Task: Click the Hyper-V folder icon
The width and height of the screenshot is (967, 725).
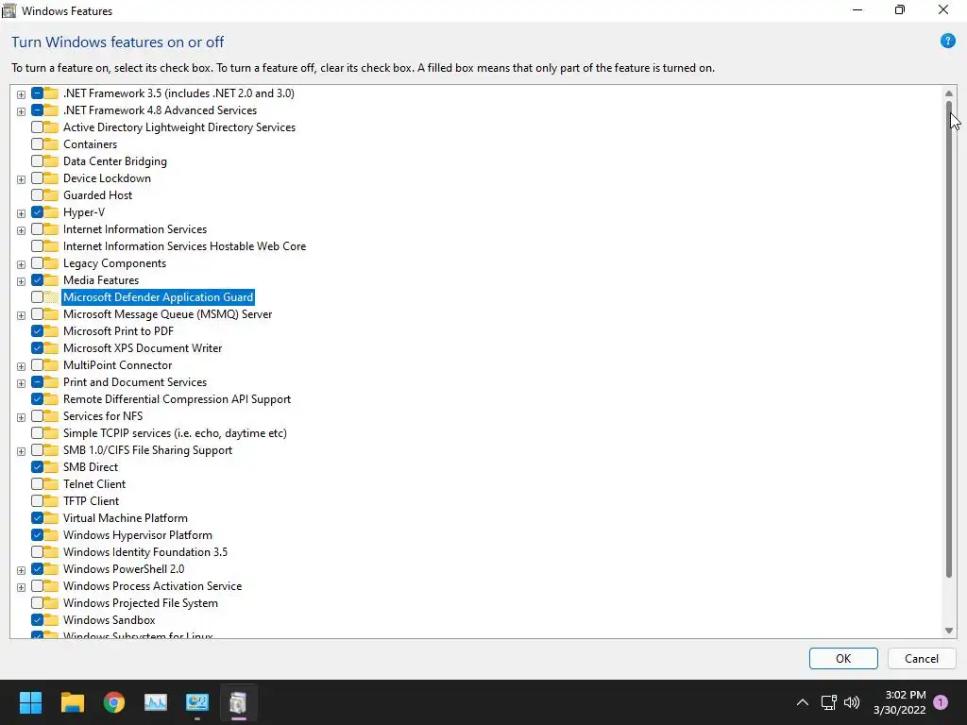Action: [x=51, y=212]
